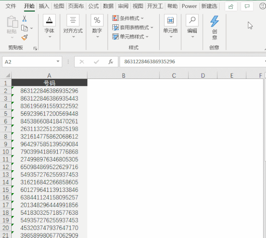Switch to the 审阅 Review tab
This screenshot has height=238, width=266.
click(x=123, y=6)
